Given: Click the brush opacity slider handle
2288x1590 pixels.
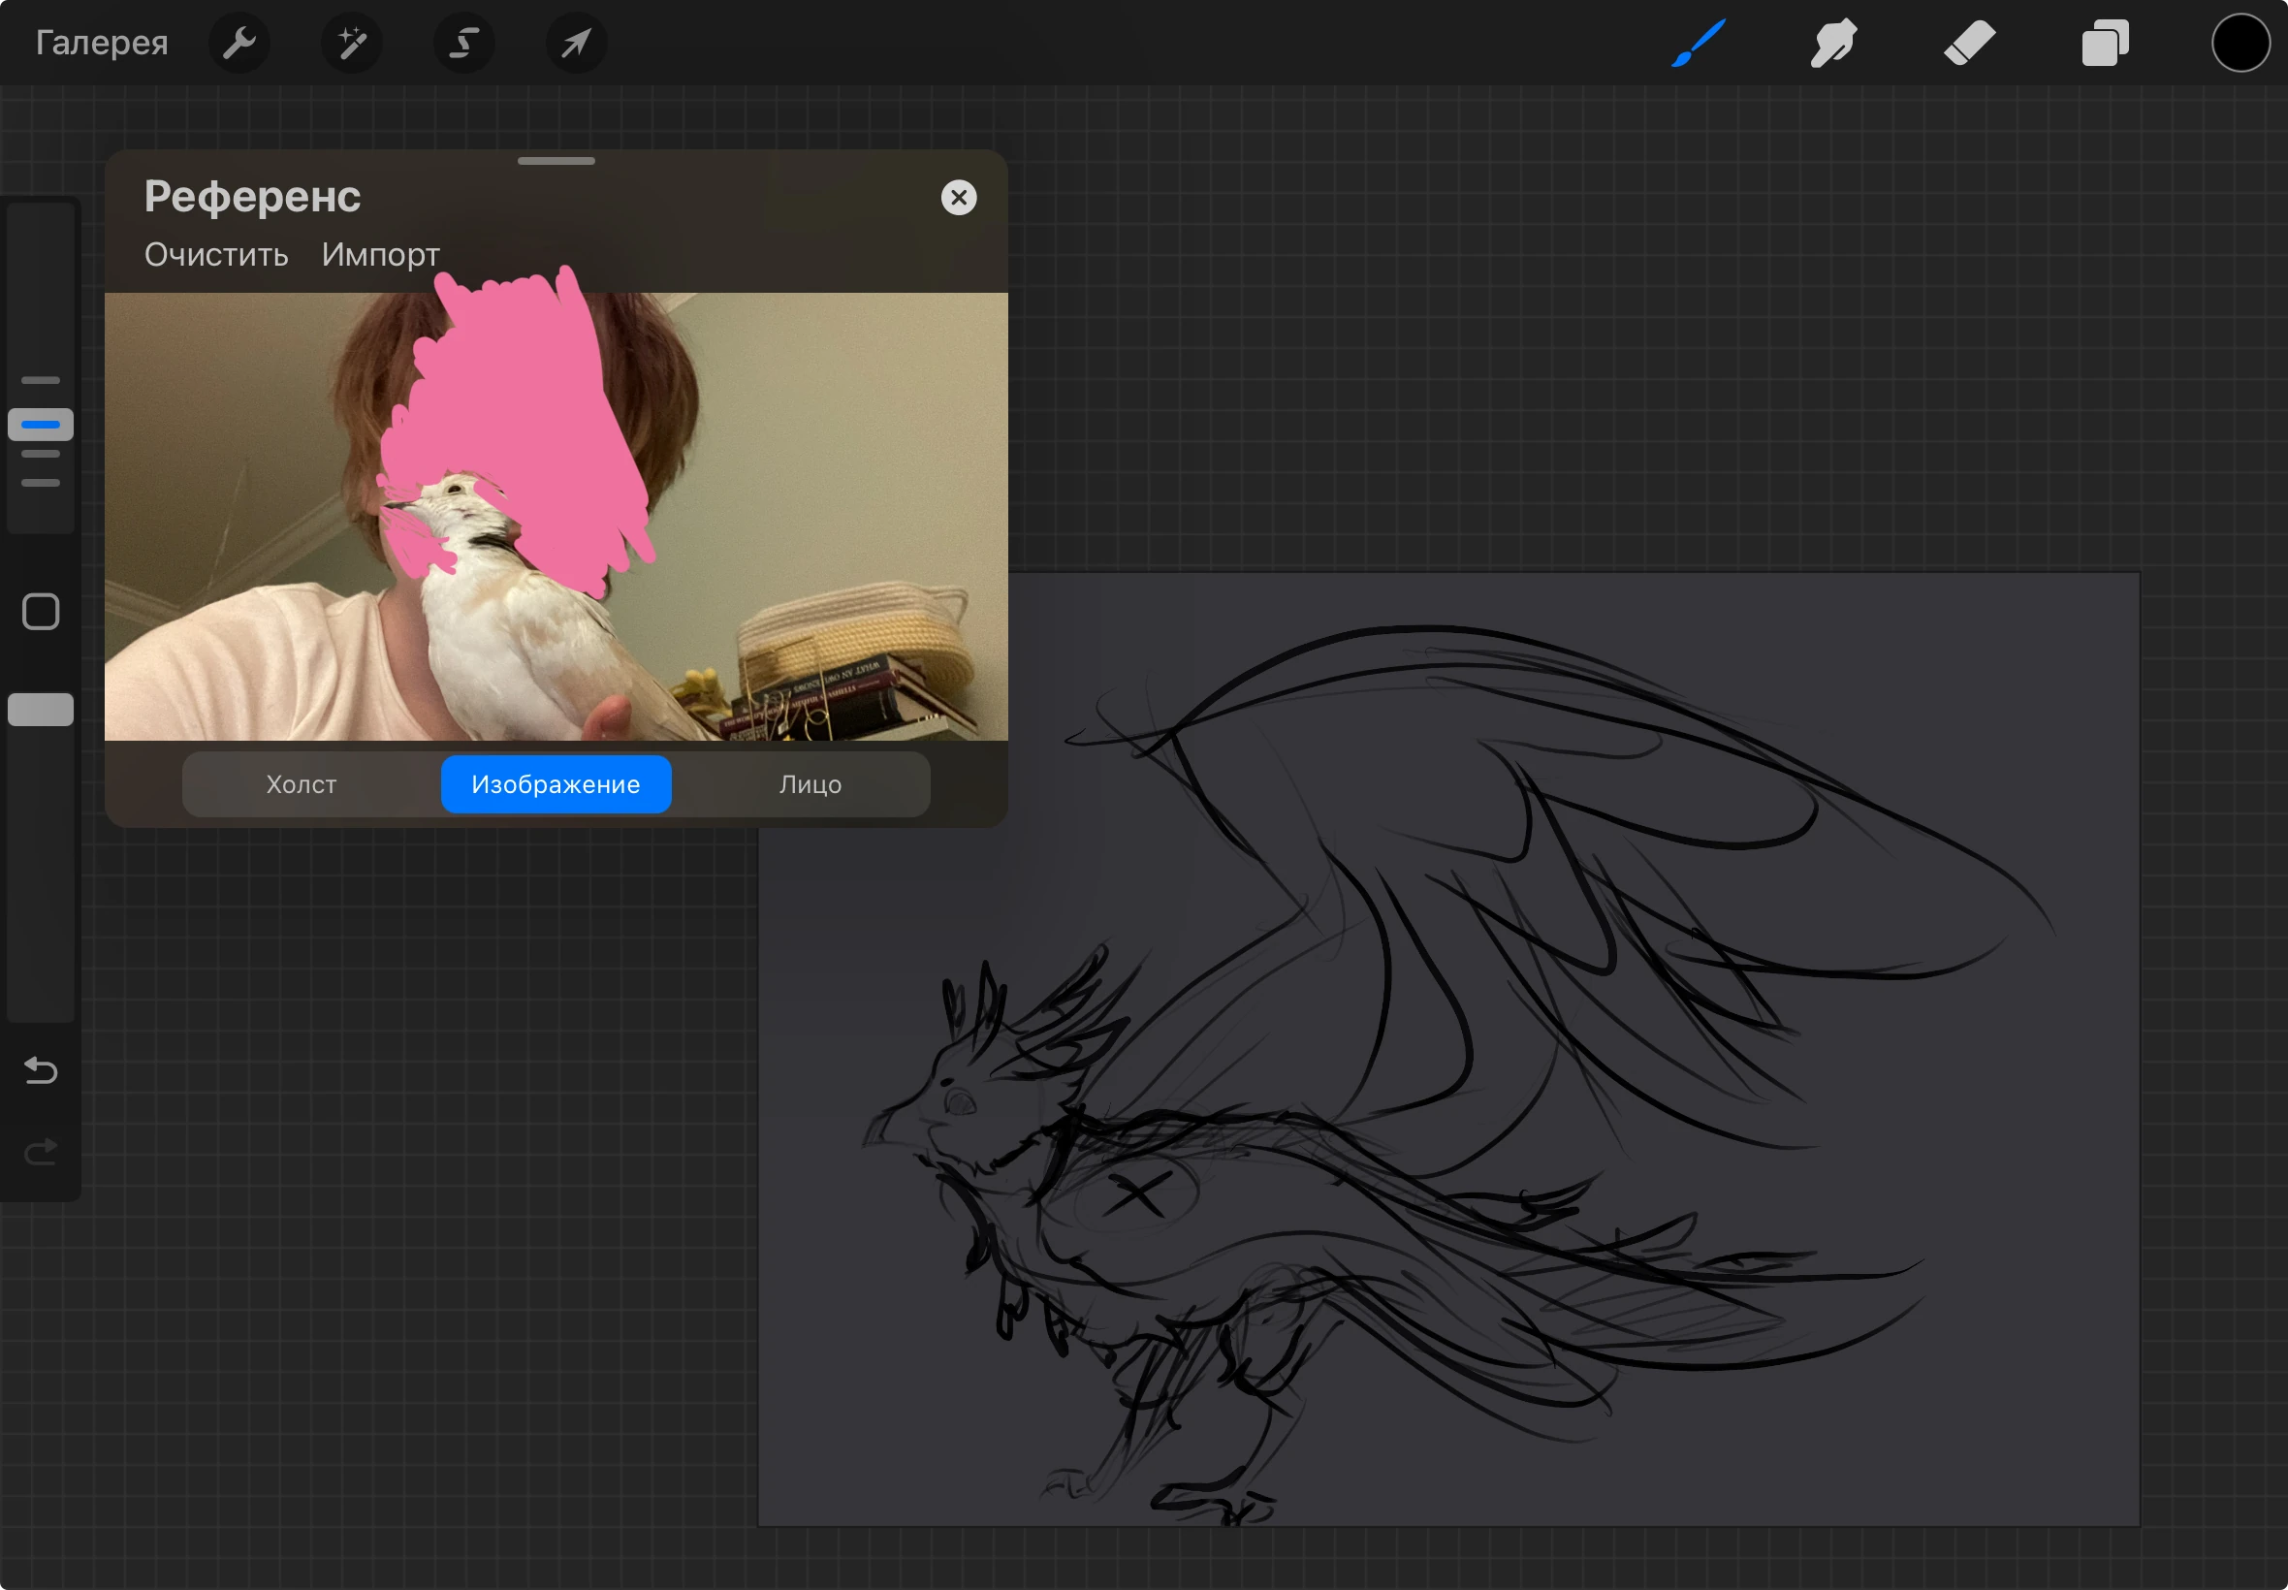Looking at the screenshot, I should (41, 710).
